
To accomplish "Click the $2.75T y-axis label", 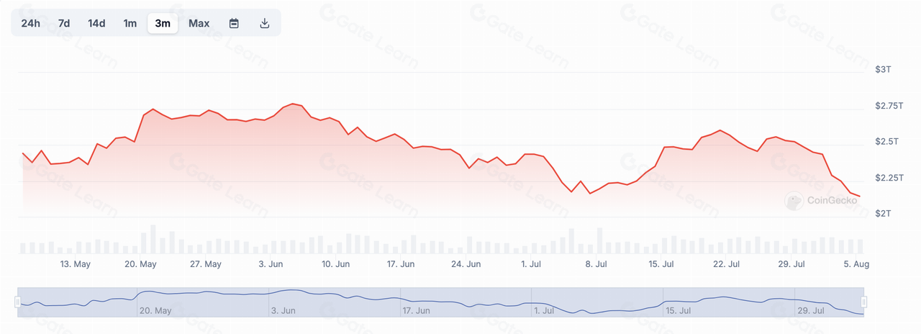I will coord(888,106).
